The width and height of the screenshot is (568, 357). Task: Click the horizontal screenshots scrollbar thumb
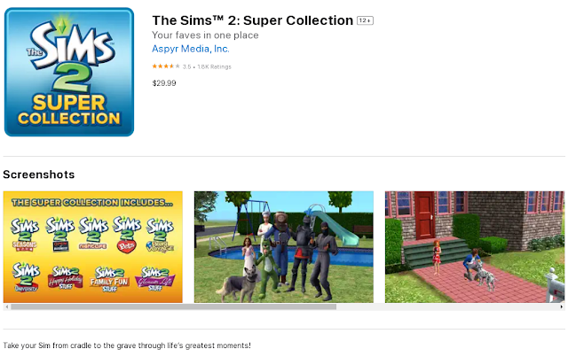click(174, 307)
